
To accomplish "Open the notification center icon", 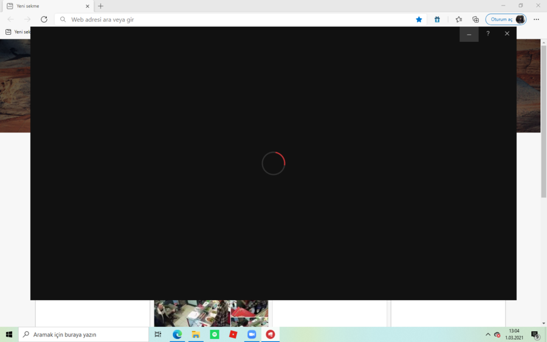I will (x=535, y=335).
